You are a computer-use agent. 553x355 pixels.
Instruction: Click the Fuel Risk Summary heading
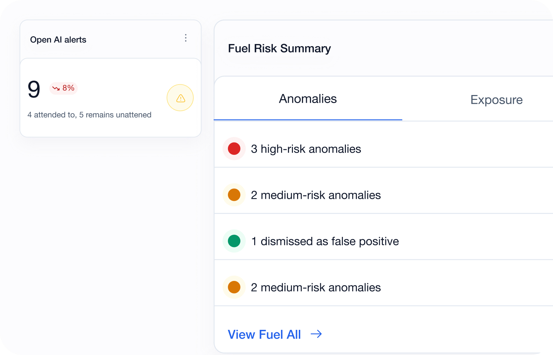[x=279, y=49]
